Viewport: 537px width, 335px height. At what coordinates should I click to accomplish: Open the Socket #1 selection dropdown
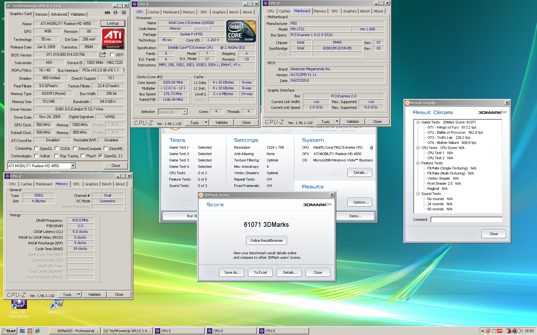click(x=185, y=112)
